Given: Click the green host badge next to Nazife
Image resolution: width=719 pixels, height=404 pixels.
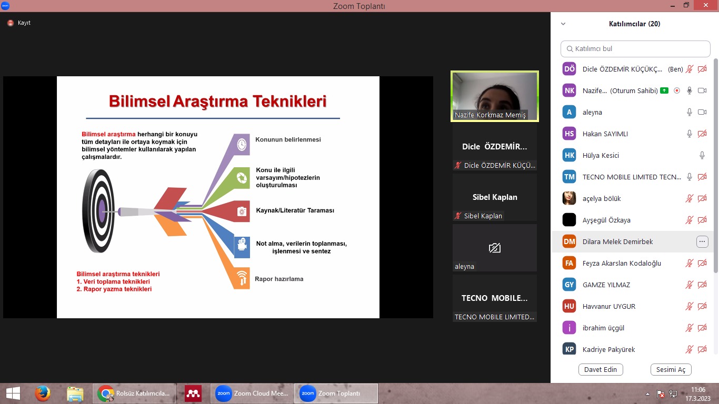Looking at the screenshot, I should click(664, 90).
